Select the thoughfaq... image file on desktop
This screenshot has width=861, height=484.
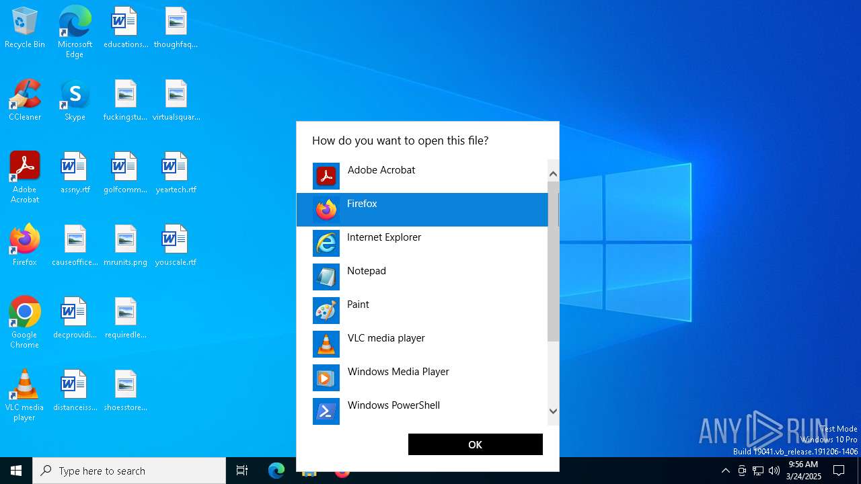[x=176, y=28]
